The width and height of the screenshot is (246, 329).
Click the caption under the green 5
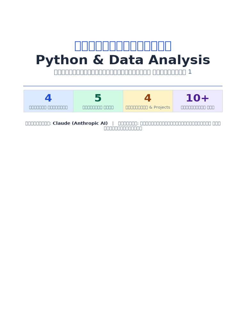pos(98,107)
